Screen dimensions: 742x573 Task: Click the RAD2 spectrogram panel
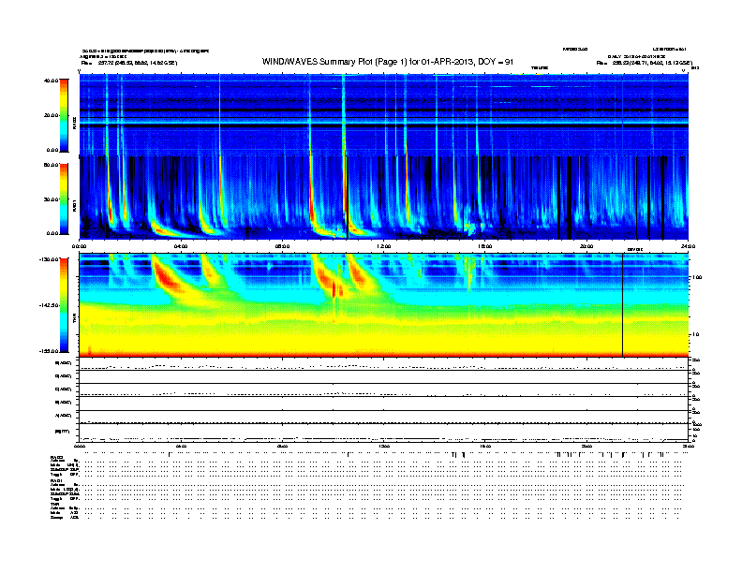tap(384, 115)
